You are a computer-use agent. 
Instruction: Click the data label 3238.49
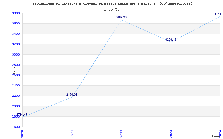point(171,39)
